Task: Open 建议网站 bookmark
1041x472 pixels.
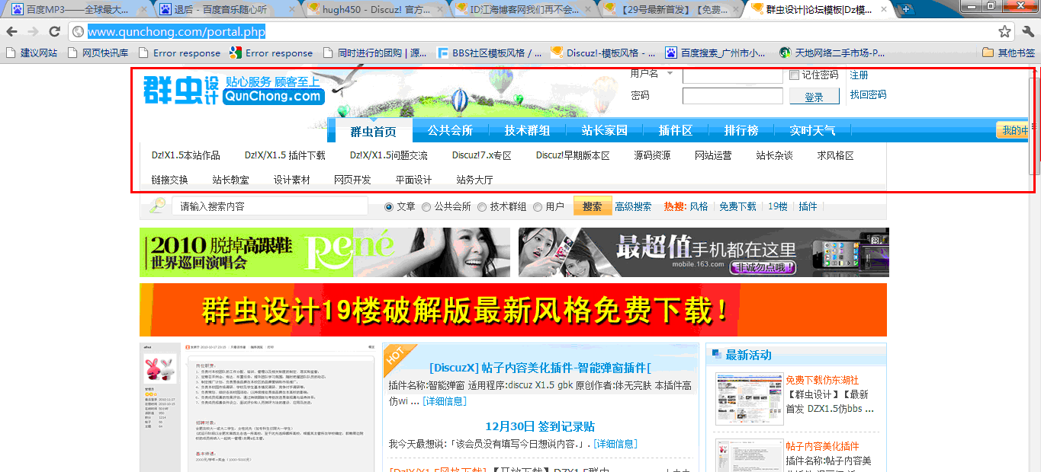Action: (31, 53)
